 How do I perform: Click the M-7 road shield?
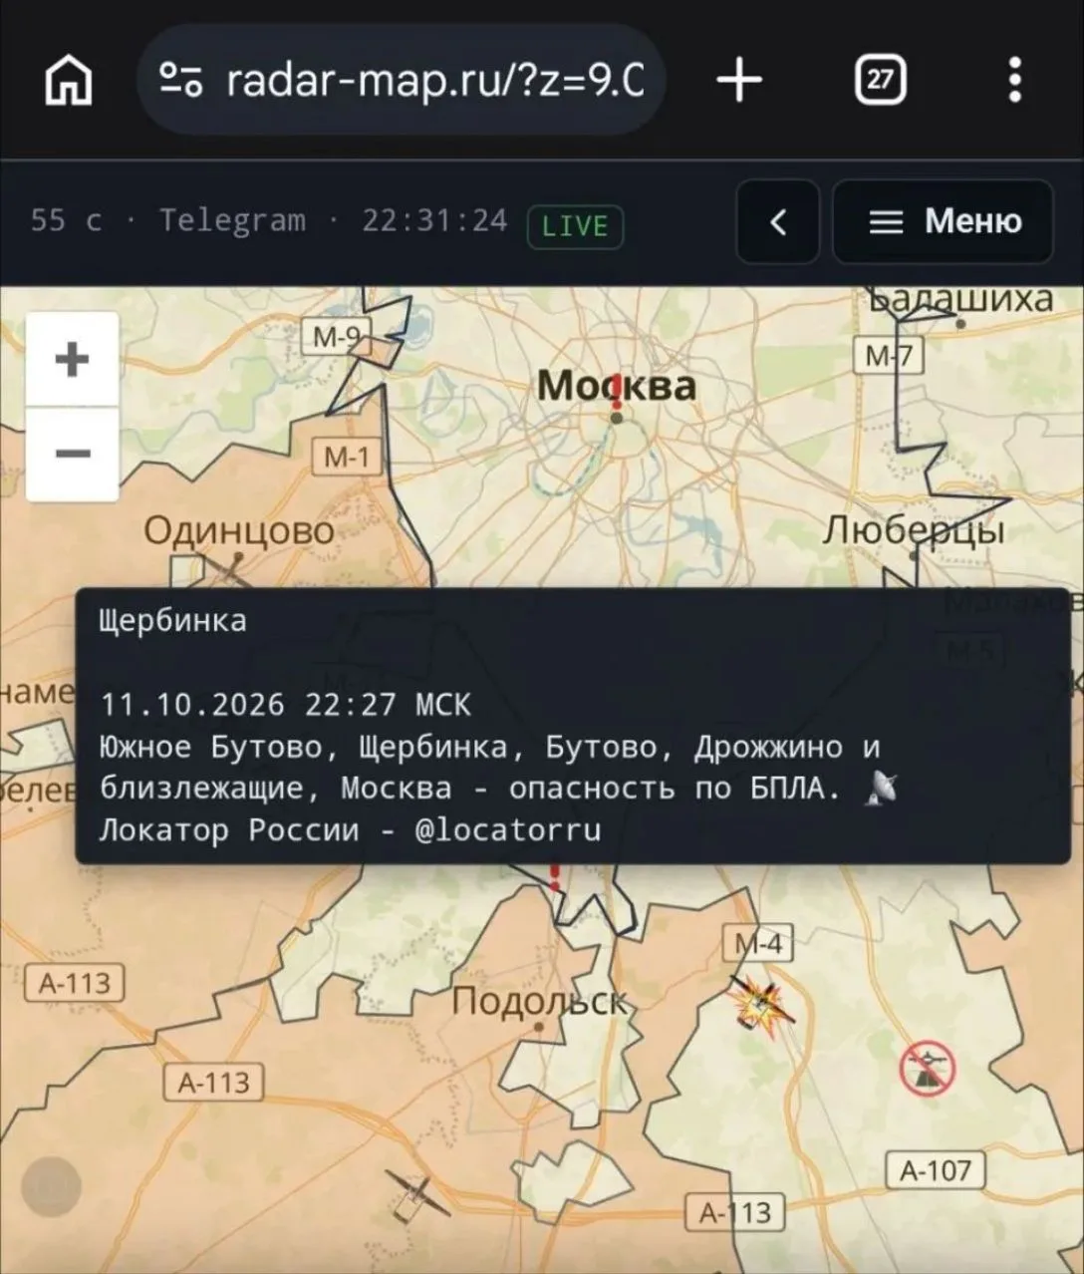(x=889, y=355)
